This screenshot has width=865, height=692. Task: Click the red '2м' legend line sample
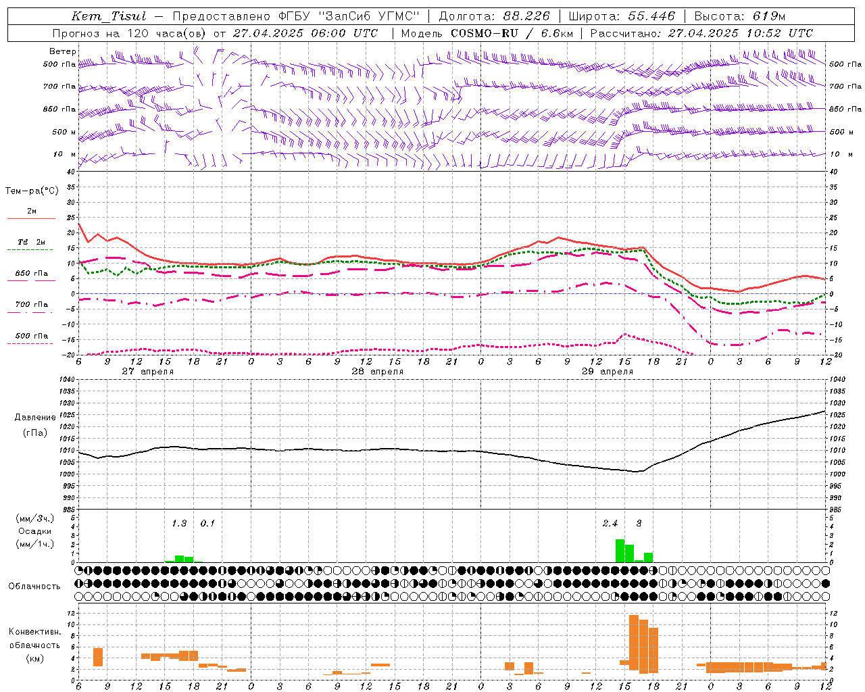pyautogui.click(x=31, y=219)
